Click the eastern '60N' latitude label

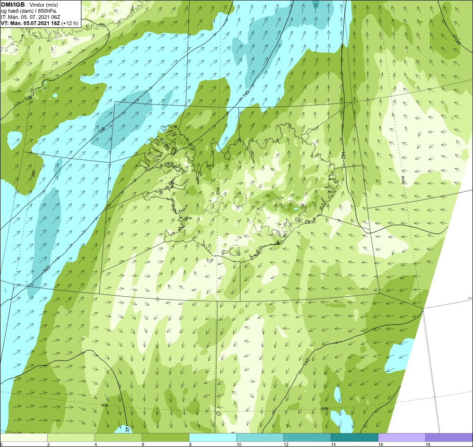tap(324, 409)
